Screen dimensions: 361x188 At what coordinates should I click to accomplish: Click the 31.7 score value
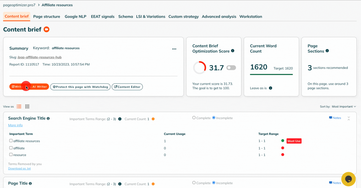216,68
